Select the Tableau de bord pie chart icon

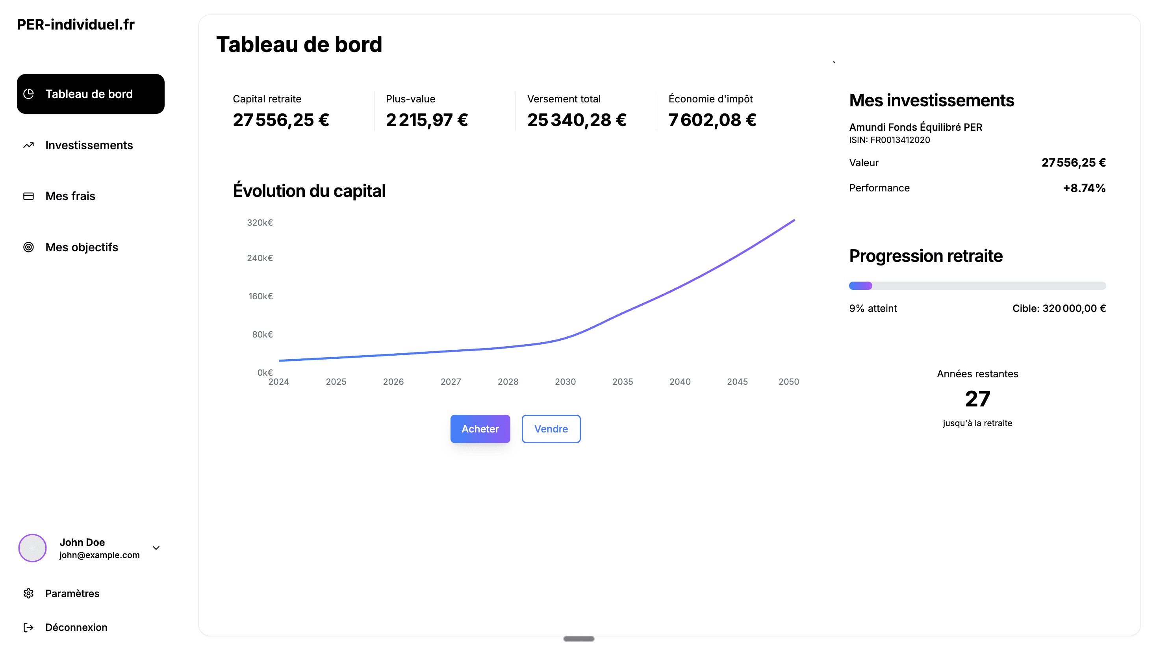[29, 94]
